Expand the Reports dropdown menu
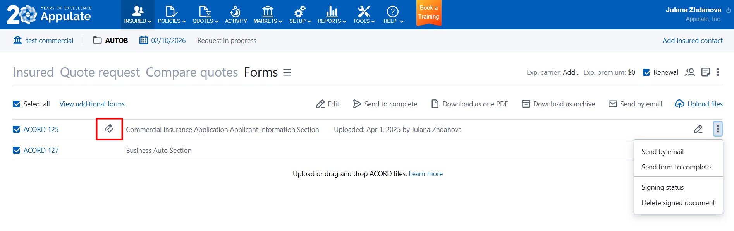Image resolution: width=734 pixels, height=231 pixels. 332,15
